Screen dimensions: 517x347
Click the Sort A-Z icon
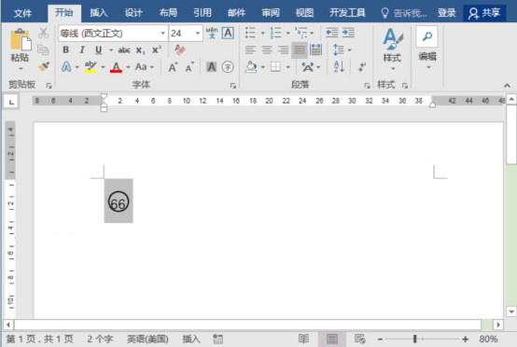pyautogui.click(x=339, y=67)
